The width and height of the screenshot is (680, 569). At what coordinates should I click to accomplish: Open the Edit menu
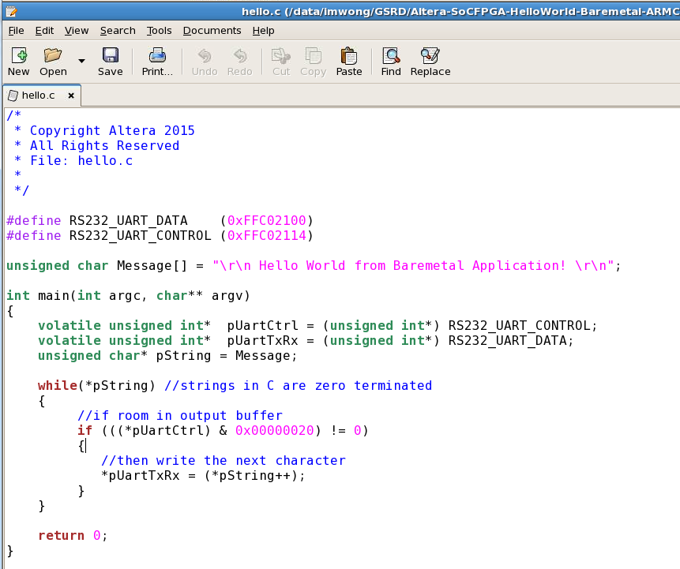click(x=44, y=31)
